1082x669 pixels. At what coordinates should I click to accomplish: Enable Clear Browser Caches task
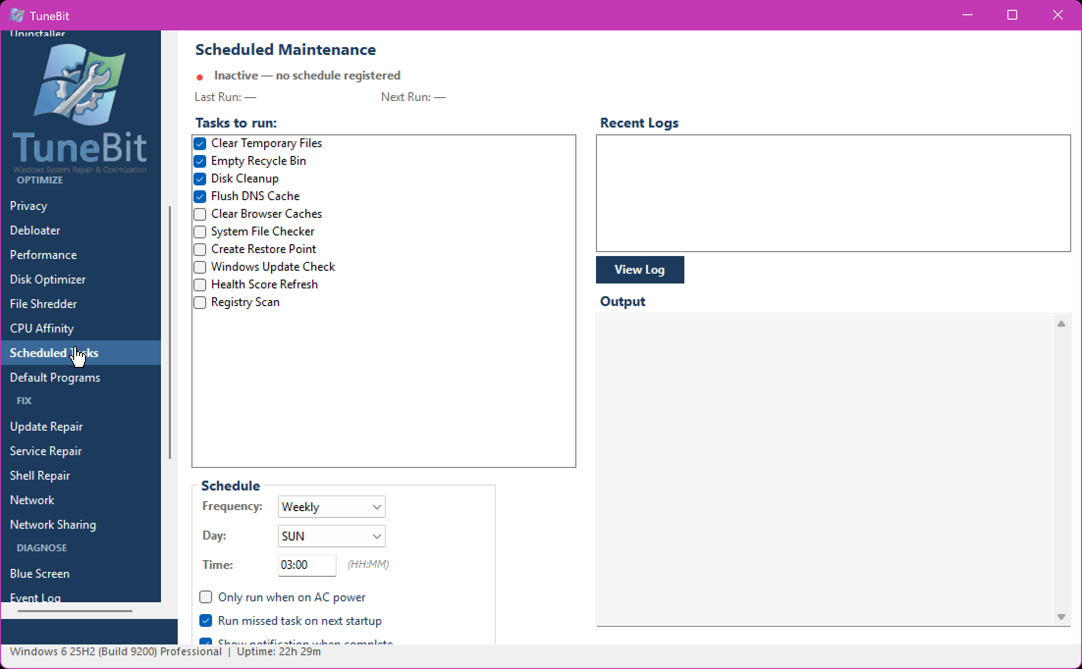tap(200, 214)
